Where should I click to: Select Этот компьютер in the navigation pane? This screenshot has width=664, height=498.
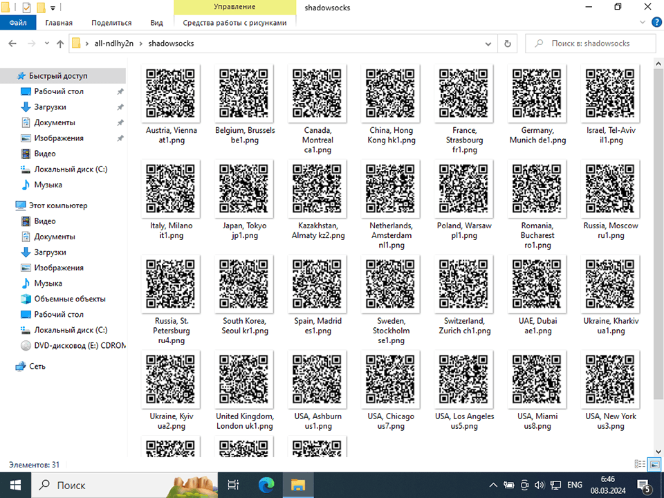58,205
